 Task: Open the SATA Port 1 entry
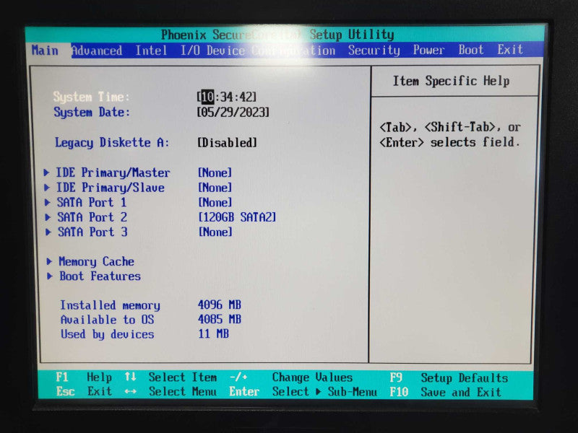point(92,202)
